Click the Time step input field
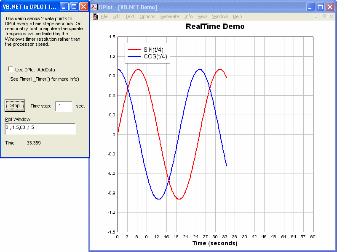Screen dimensions: 337x252 point(64,106)
